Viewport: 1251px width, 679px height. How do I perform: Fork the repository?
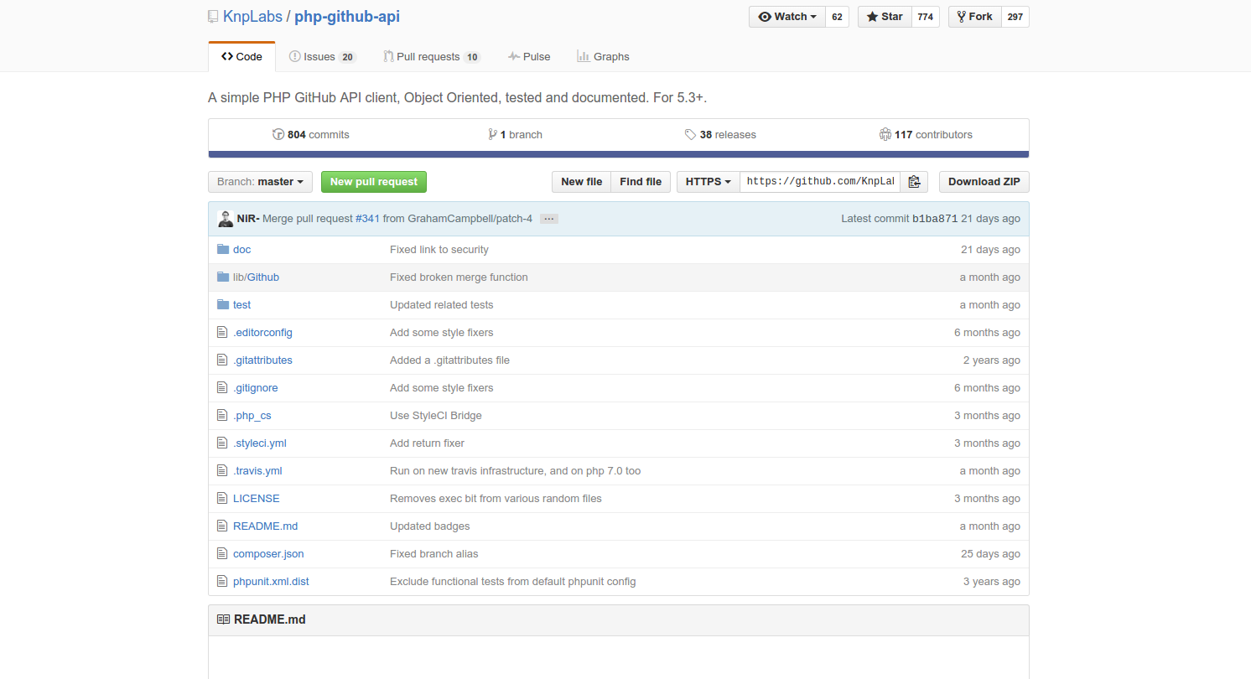point(974,17)
